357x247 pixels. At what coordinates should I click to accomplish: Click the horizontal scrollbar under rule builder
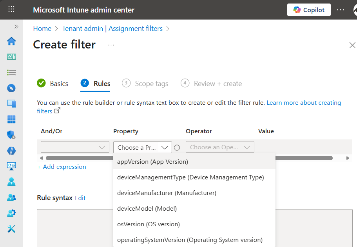click(78, 158)
